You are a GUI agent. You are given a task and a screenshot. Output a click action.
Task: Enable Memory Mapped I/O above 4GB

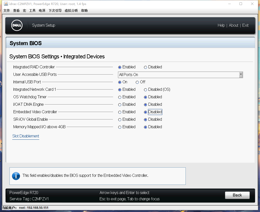click(x=120, y=127)
